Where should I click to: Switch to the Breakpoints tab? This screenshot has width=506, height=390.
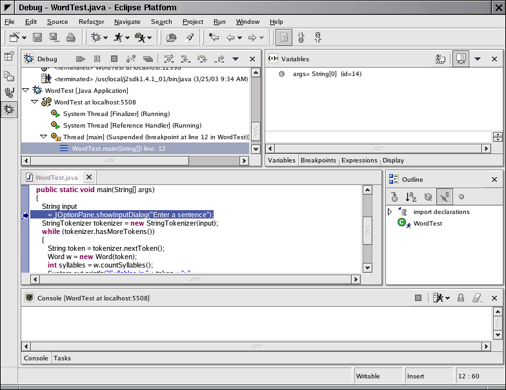319,161
